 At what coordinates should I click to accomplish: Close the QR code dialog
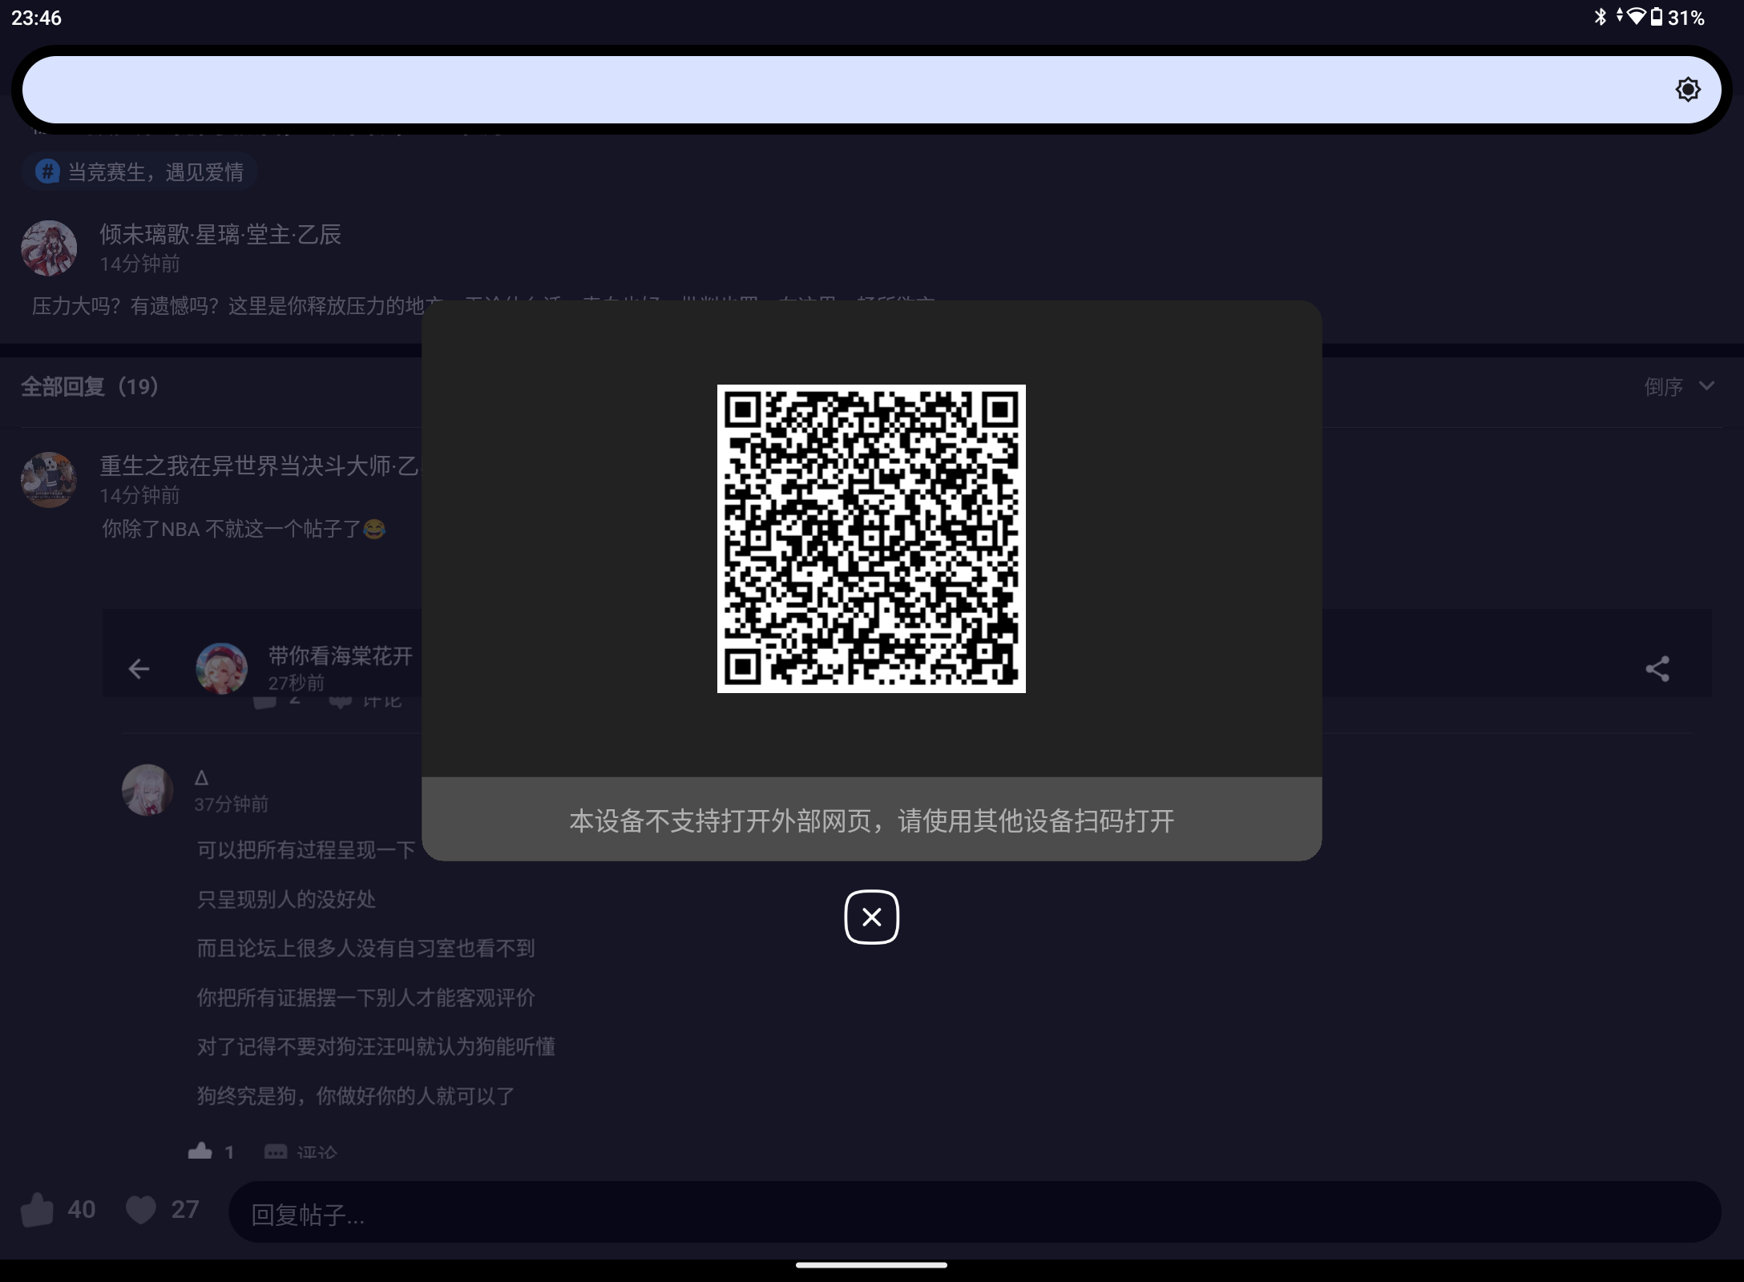[871, 917]
